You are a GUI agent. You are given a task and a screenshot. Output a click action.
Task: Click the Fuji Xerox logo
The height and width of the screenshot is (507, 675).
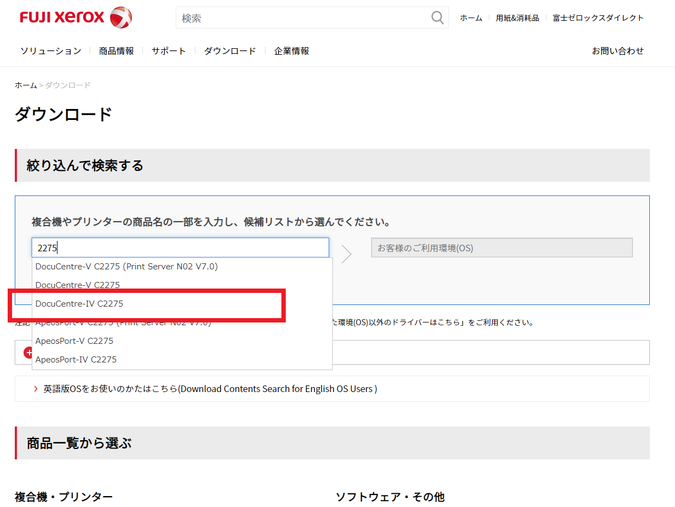(76, 18)
